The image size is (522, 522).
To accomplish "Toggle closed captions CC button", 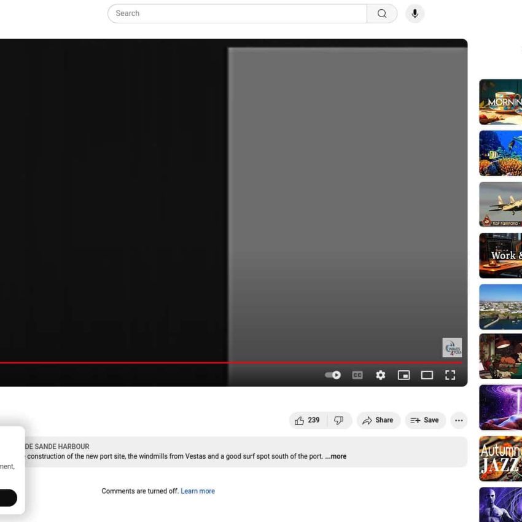I will pyautogui.click(x=357, y=375).
